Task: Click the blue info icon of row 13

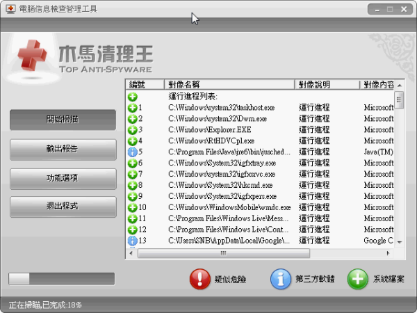Action: click(133, 241)
